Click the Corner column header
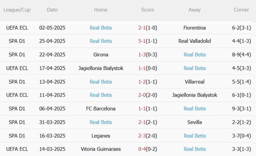256x156 pixels. point(242,10)
